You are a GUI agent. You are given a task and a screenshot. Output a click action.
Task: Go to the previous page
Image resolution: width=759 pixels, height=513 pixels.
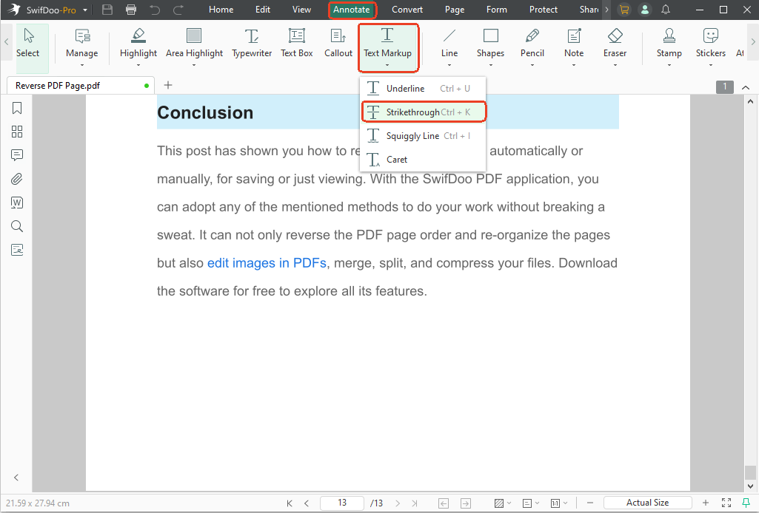(307, 503)
